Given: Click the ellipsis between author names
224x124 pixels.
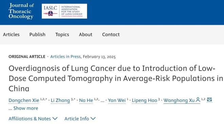Looking at the screenshot, I should click(x=102, y=101).
